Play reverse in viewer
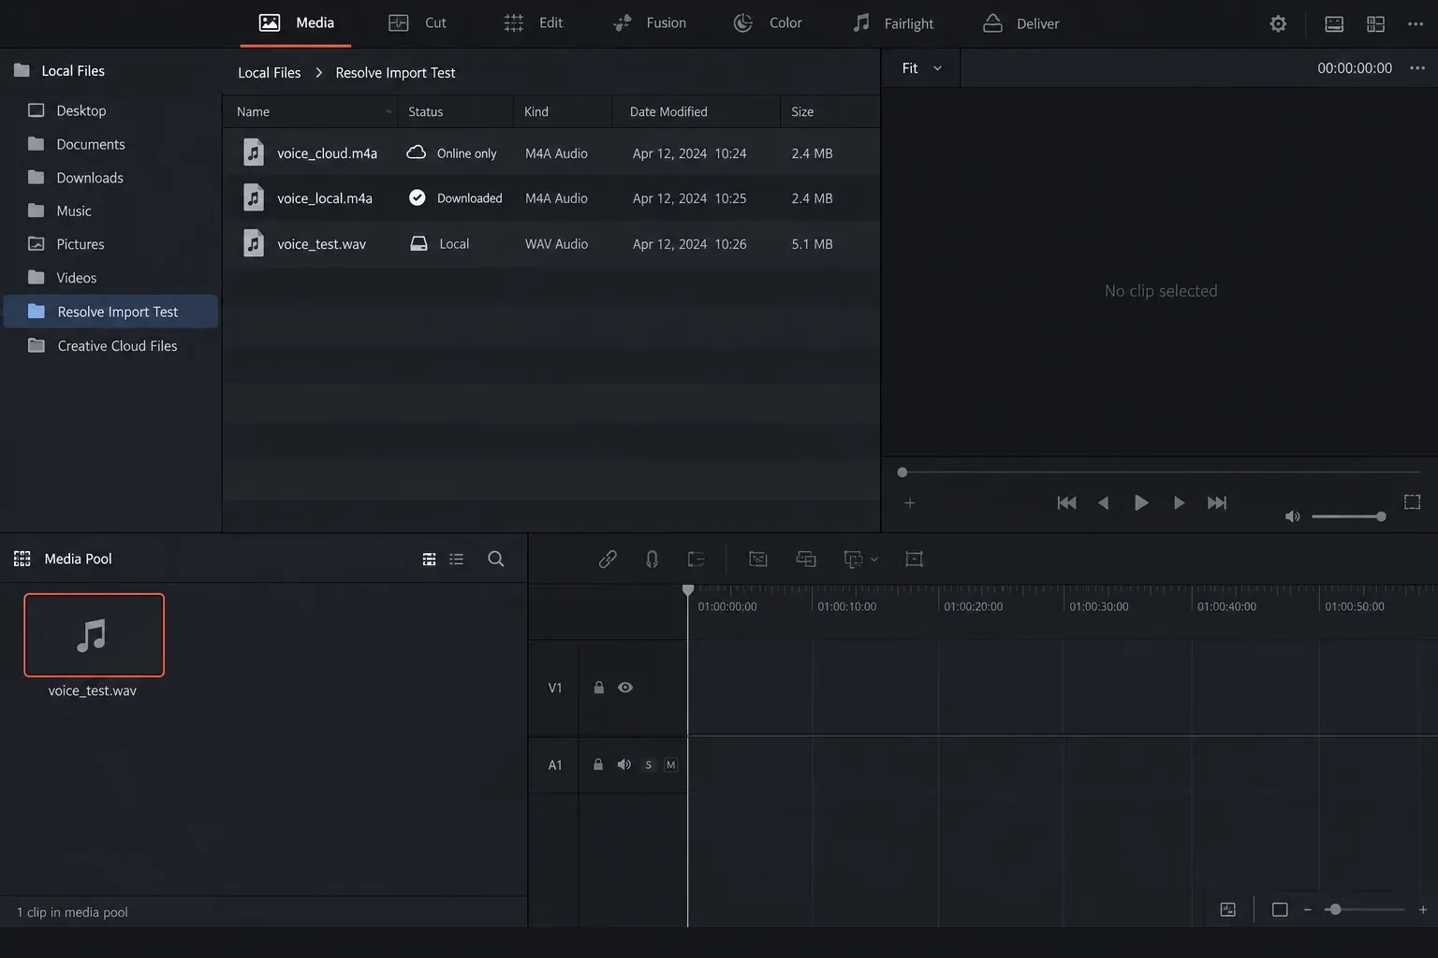 (x=1103, y=502)
